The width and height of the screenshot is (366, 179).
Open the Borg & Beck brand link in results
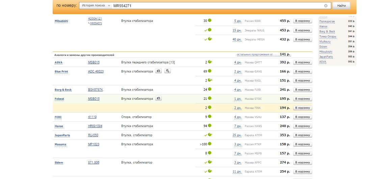(63, 90)
